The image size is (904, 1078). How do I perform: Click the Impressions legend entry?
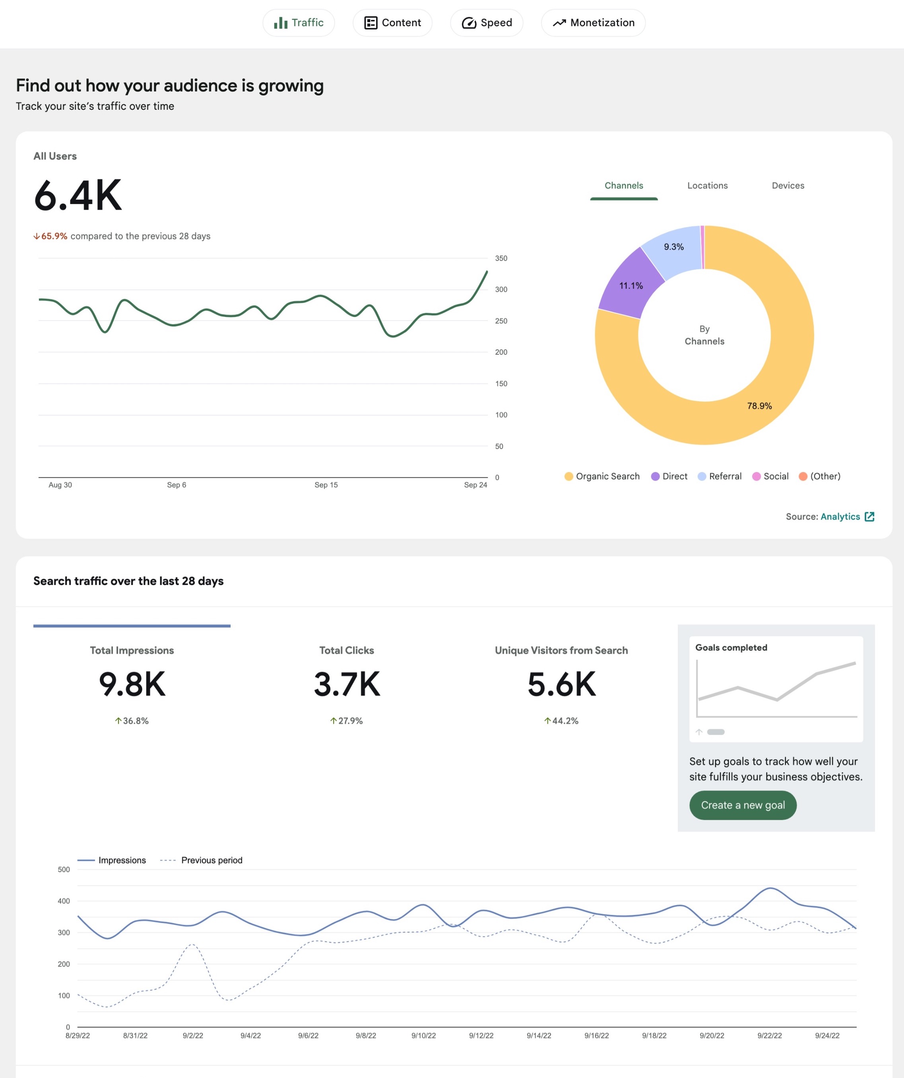tap(111, 860)
